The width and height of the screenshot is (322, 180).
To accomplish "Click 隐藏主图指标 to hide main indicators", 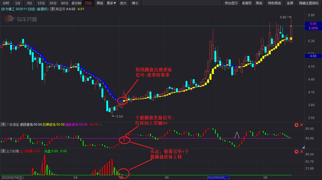I will point(309,3).
